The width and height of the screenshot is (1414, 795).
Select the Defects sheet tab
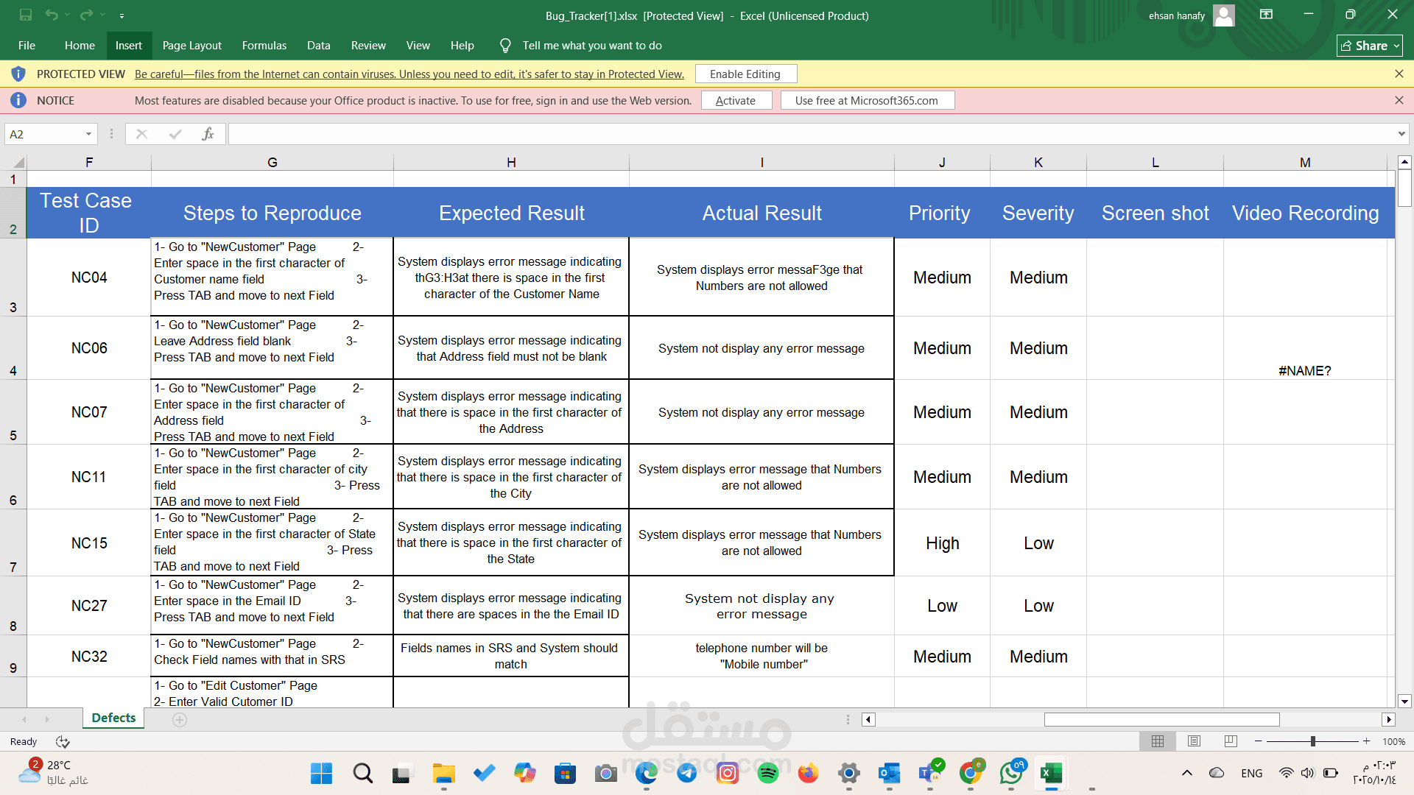(113, 718)
